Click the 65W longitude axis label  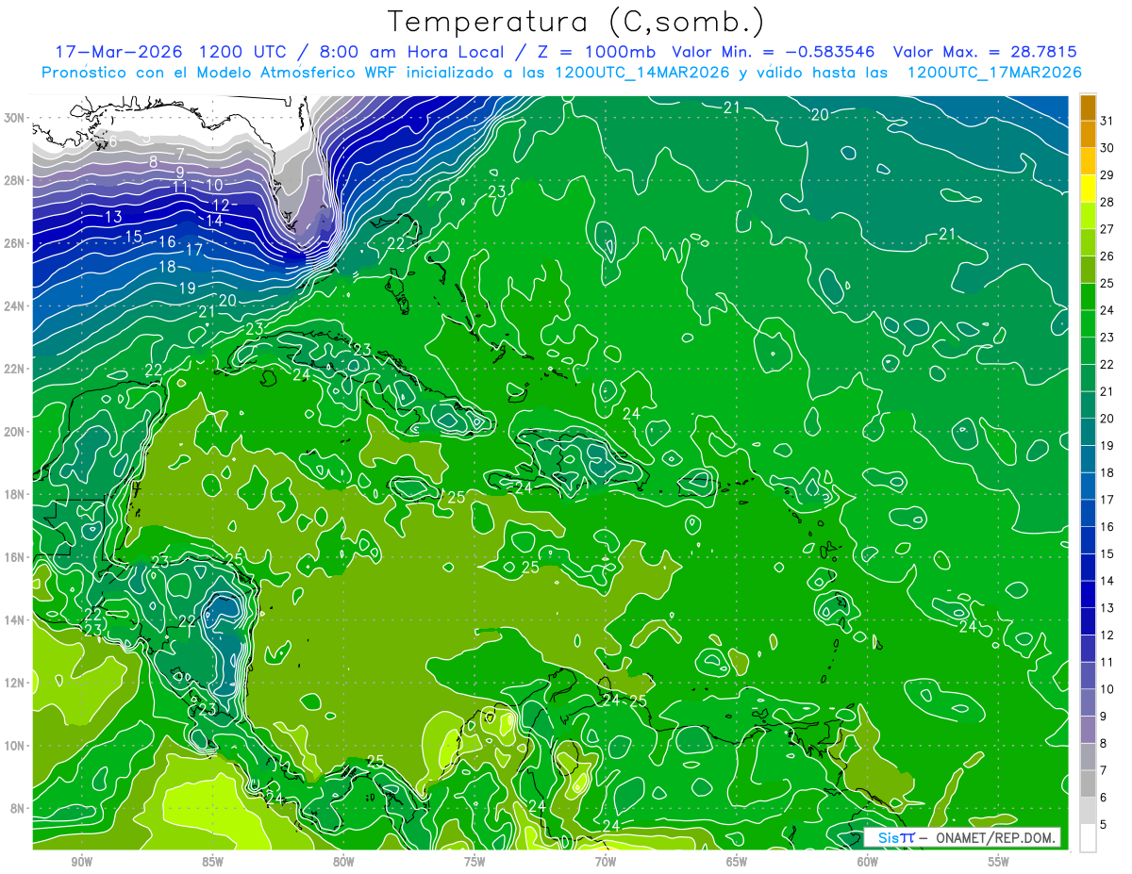[x=737, y=862]
